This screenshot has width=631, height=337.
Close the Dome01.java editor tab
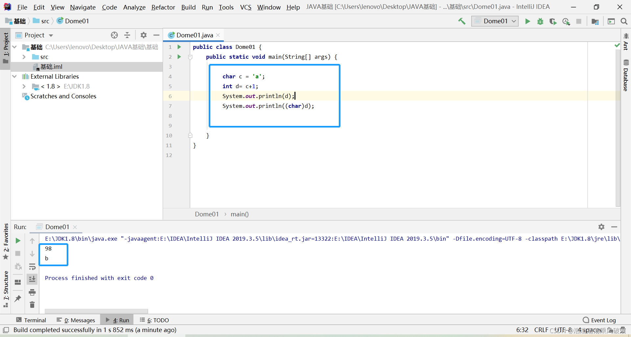pyautogui.click(x=218, y=35)
